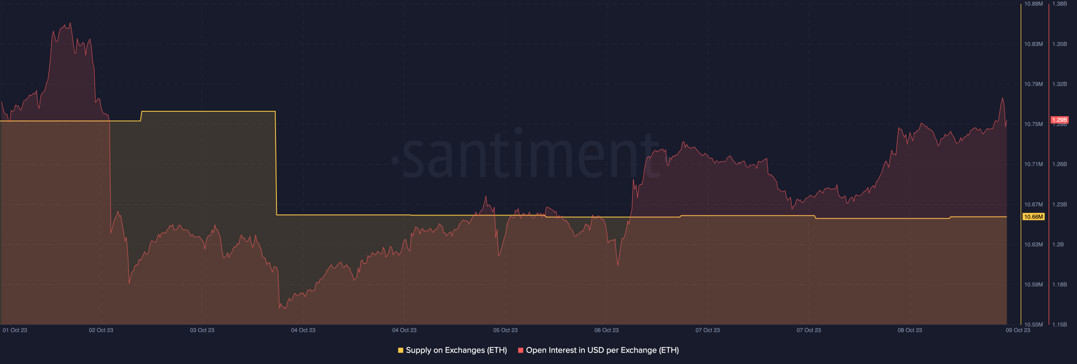Viewport: 1077px width, 364px height.
Task: Click the 10.79M axis value
Action: (x=1033, y=84)
